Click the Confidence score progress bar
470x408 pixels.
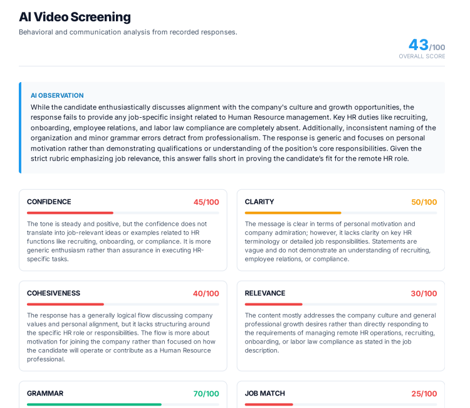123,213
